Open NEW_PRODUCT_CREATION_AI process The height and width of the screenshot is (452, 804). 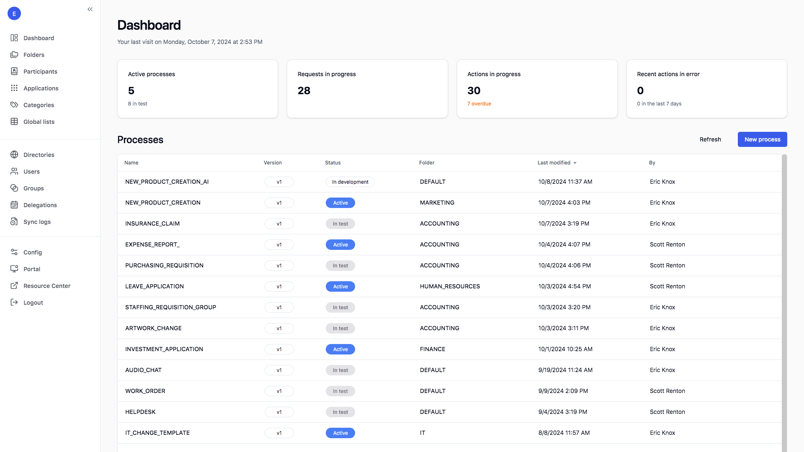tap(167, 182)
